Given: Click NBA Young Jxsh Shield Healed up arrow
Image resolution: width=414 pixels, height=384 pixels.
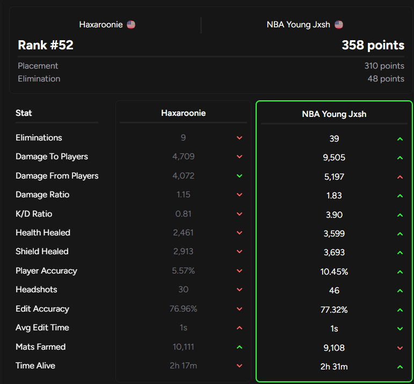Looking at the screenshot, I should [x=400, y=253].
